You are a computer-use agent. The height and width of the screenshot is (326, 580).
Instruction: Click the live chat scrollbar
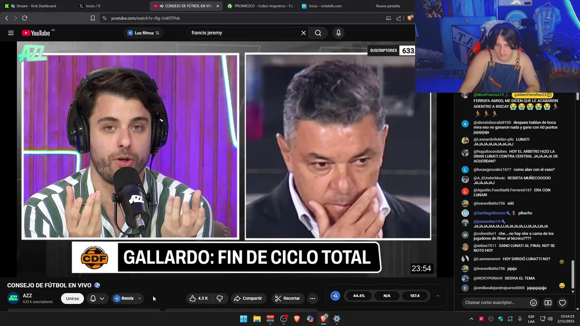tap(574, 273)
